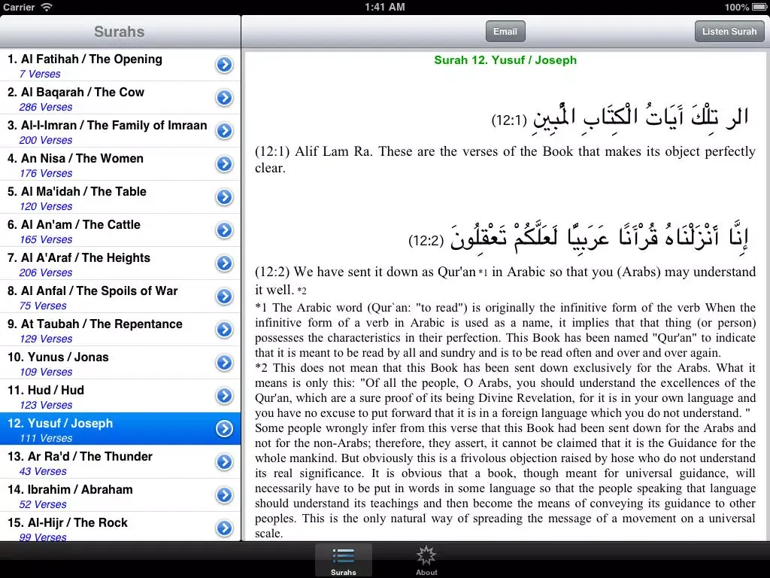This screenshot has width=770, height=578.
Task: Tap blue arrow beside Yunus
Action: coord(224,363)
